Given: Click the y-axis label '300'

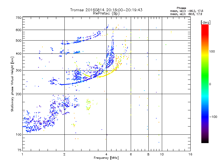Looking at the screenshot, I should [x=19, y=70].
